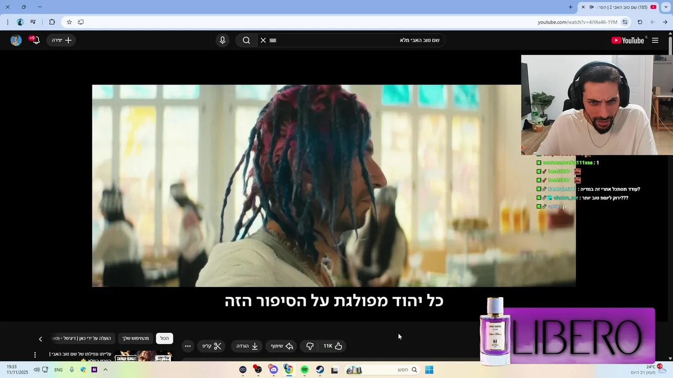This screenshot has height=378, width=673.
Task: Select the הכל filter chip
Action: coord(165,339)
